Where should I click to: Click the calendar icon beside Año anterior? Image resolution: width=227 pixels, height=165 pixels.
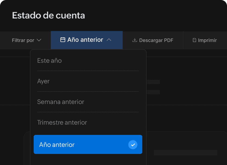tap(63, 40)
